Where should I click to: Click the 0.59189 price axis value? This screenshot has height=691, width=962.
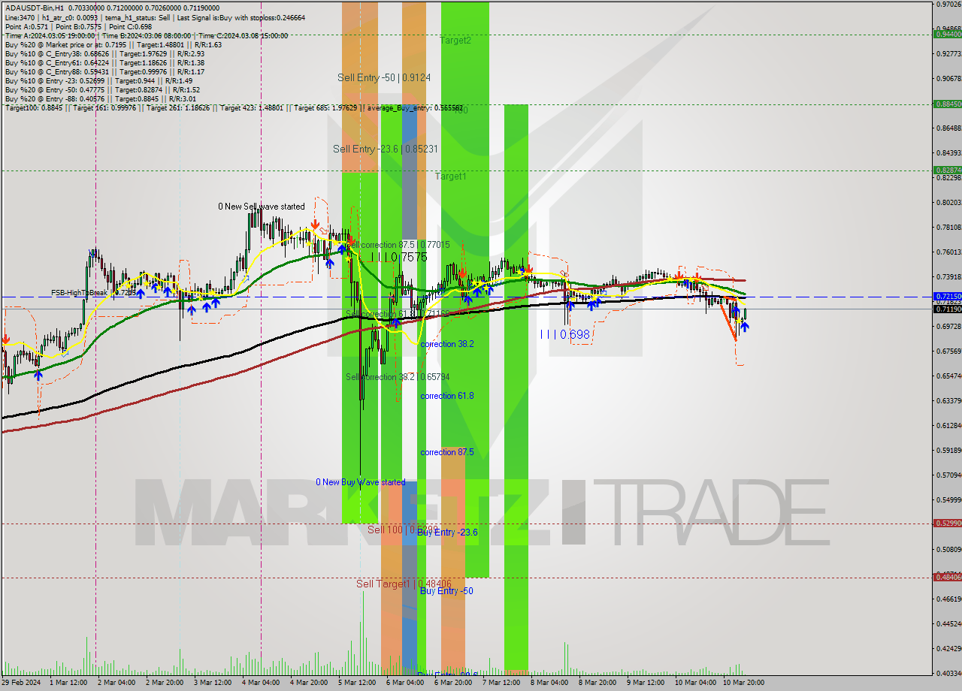coord(948,450)
